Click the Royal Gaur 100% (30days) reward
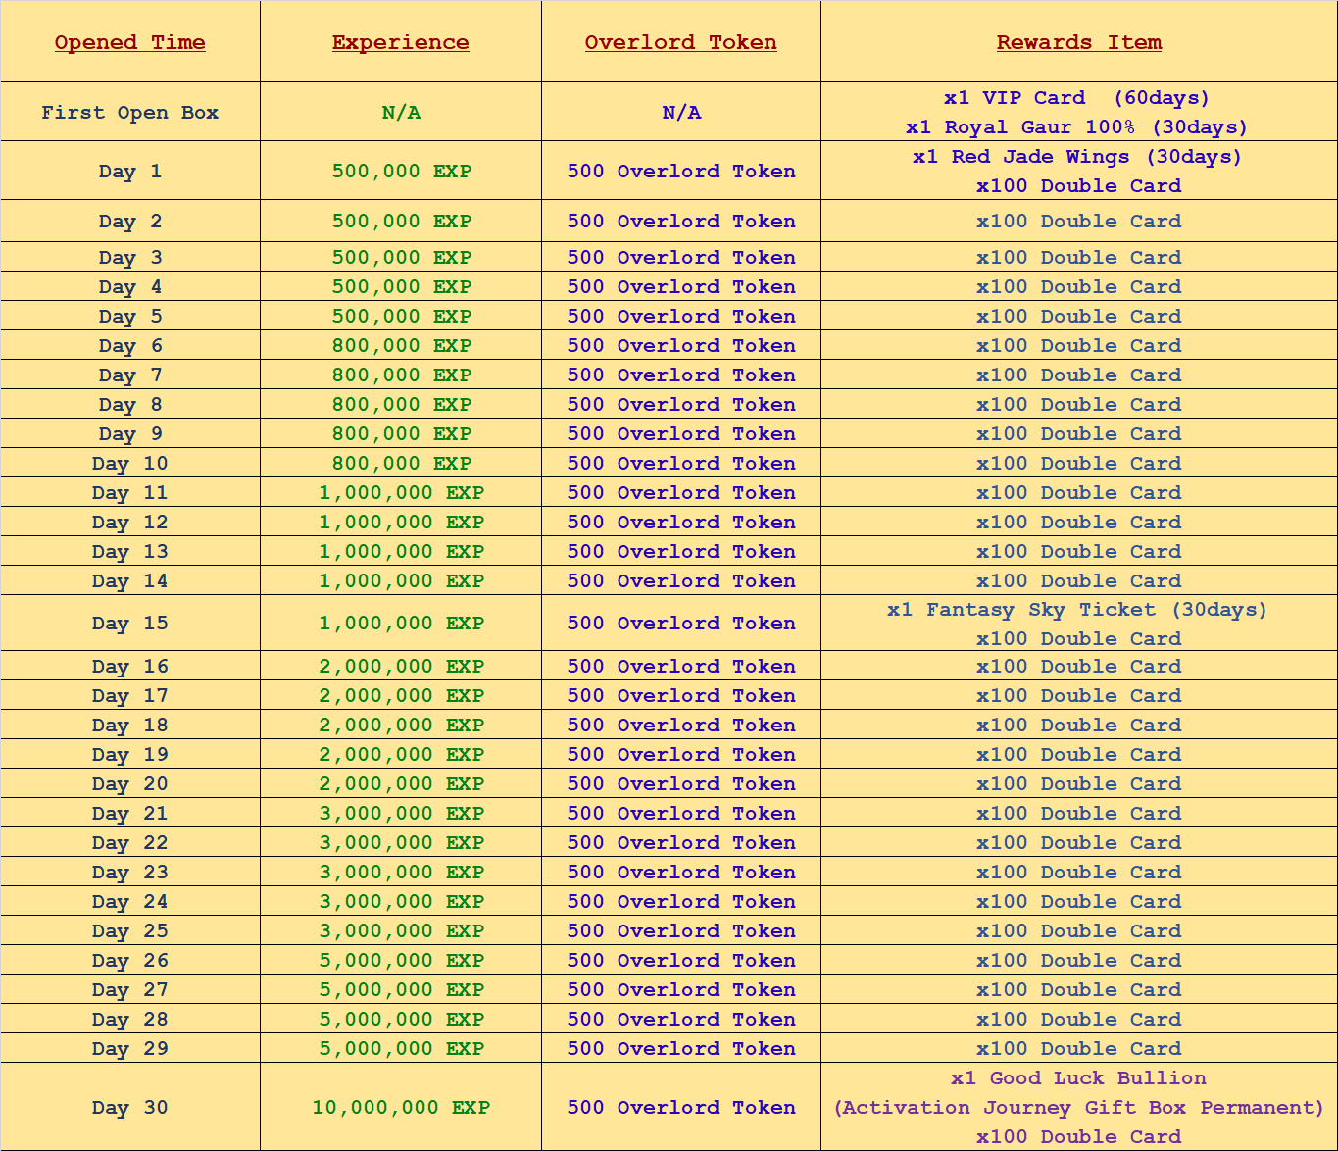Screen dimensions: 1338x1151 [1076, 127]
